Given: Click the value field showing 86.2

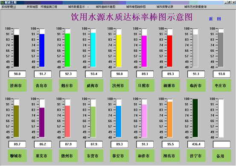Looking at the screenshot, I should (43, 144).
